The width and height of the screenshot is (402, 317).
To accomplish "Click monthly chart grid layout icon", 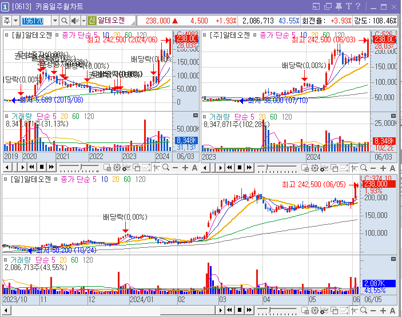I will [107, 168].
